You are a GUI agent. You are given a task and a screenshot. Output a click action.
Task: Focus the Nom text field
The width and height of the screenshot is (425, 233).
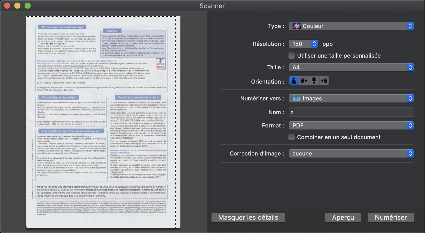351,112
